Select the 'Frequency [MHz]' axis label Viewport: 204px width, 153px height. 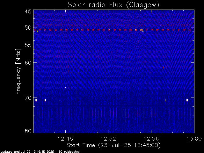pos(18,71)
